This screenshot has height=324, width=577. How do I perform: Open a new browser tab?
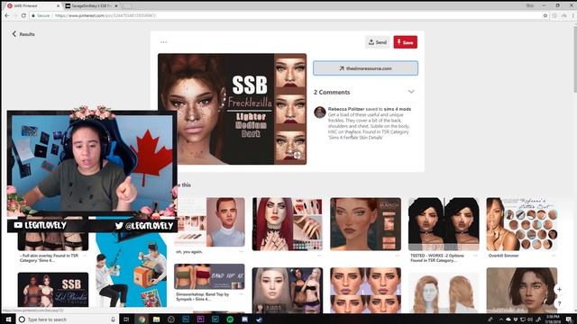[x=127, y=6]
